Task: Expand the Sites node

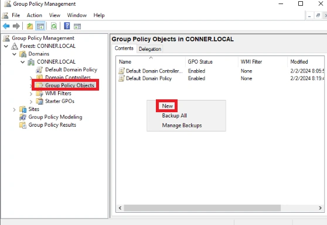Action: pyautogui.click(x=14, y=109)
